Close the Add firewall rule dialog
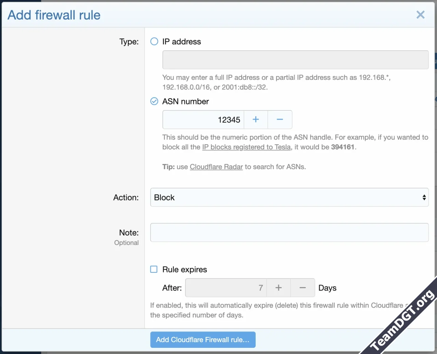The width and height of the screenshot is (437, 354). click(420, 15)
